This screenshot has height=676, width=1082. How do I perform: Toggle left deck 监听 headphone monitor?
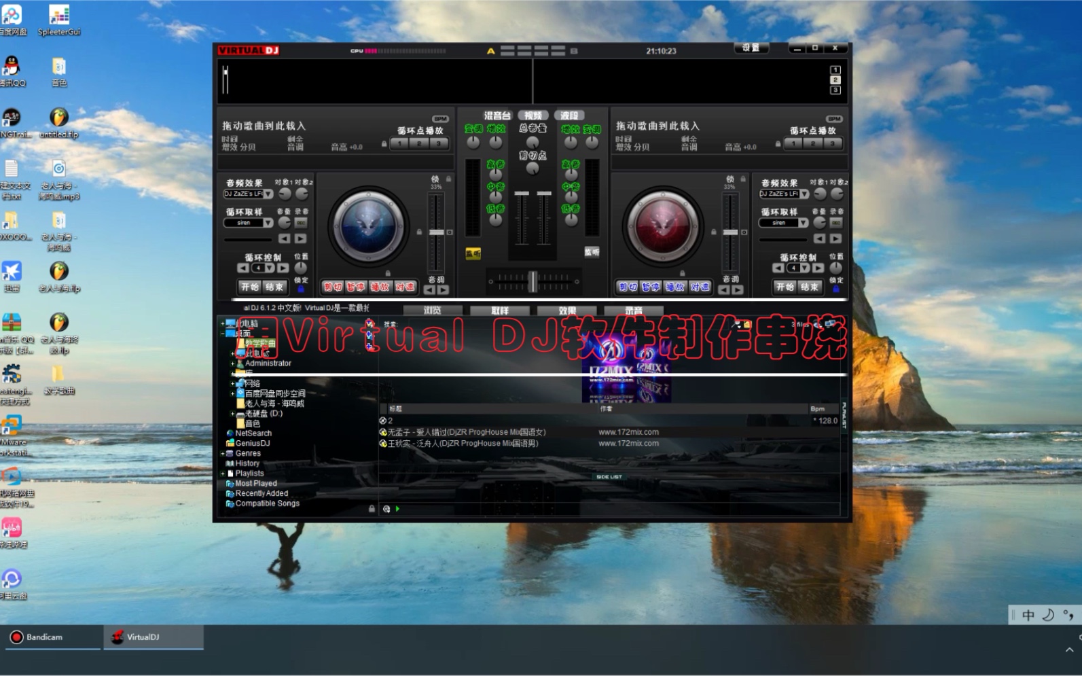473,253
